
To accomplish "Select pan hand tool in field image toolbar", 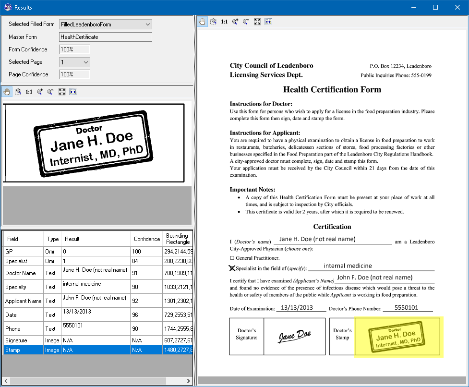I will click(7, 92).
